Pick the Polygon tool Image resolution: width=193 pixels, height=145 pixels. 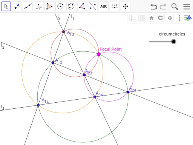(x=49, y=6)
